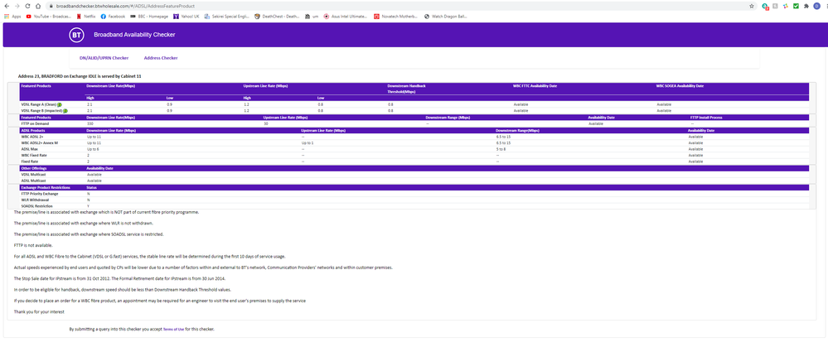Viewport: 828px width, 347px height.
Task: Click the 'Exchange Product Restrictions' header
Action: [x=46, y=187]
